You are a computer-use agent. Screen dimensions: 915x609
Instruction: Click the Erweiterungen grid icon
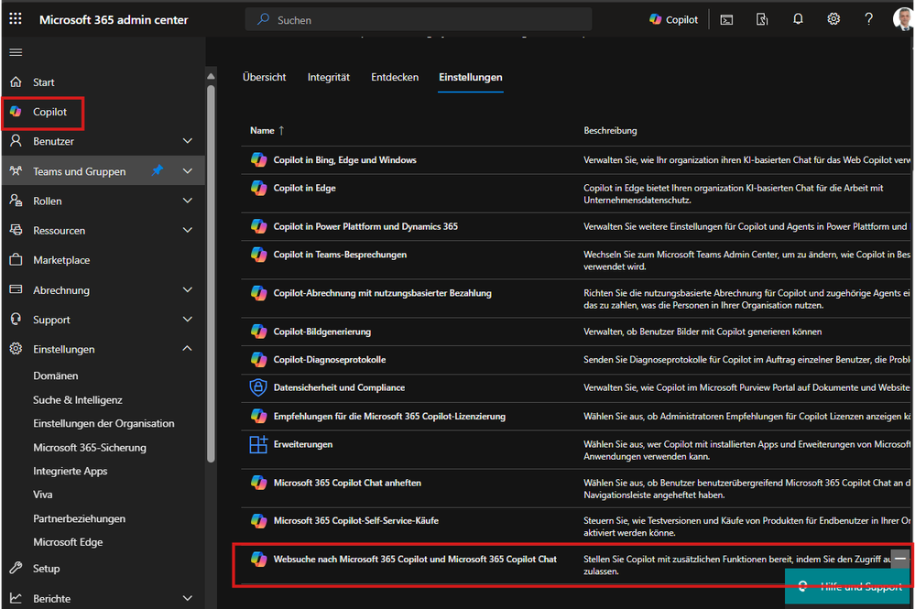coord(258,444)
